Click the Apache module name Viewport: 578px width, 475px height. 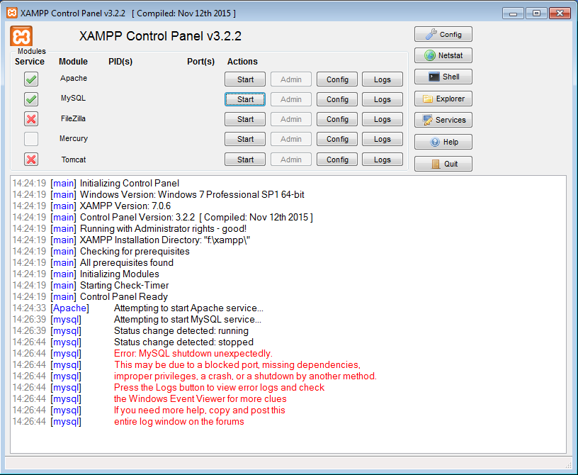(x=74, y=78)
